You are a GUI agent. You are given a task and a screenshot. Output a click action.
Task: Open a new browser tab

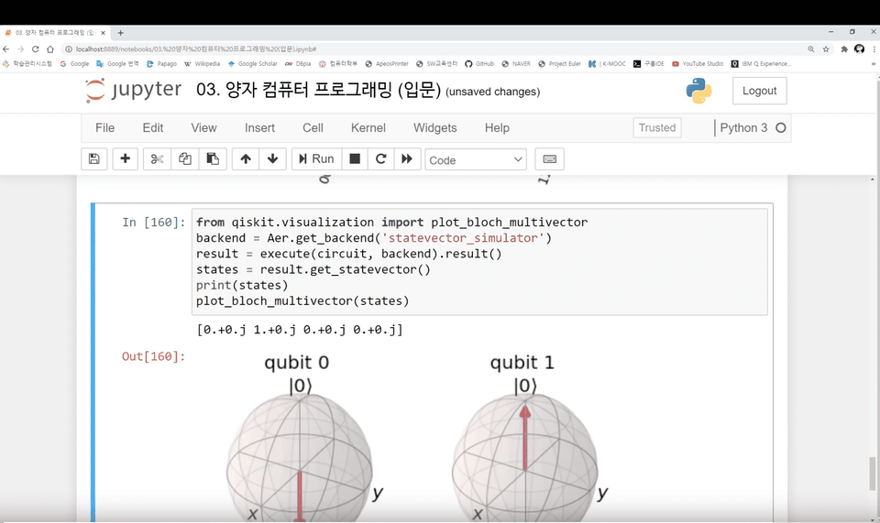(x=121, y=33)
